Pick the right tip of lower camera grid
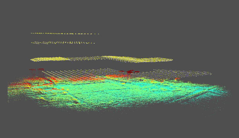 (x=211, y=74)
